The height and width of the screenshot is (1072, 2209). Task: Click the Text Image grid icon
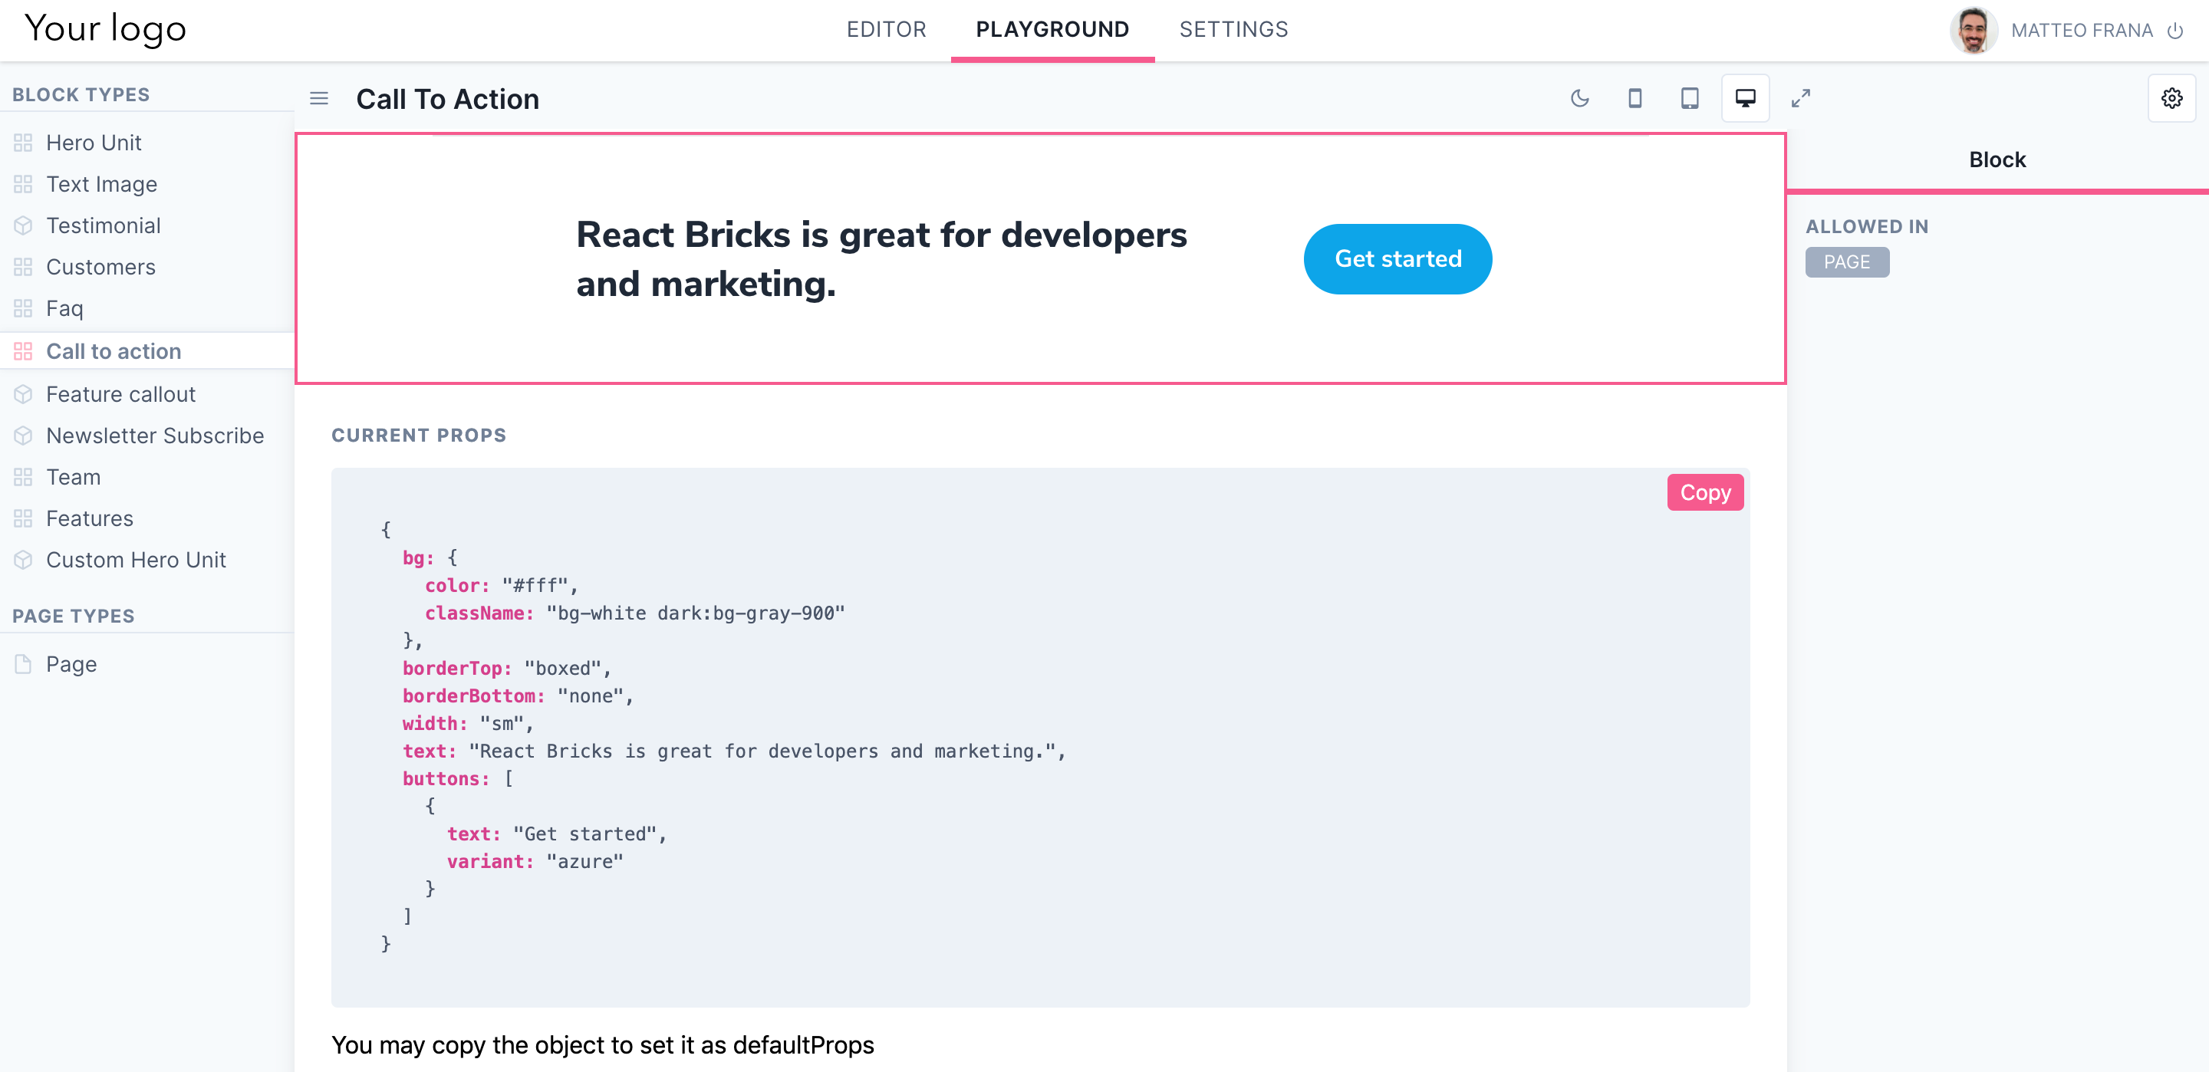pos(23,184)
